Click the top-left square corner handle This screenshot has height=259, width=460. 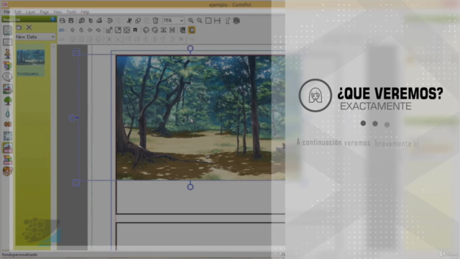[76, 53]
